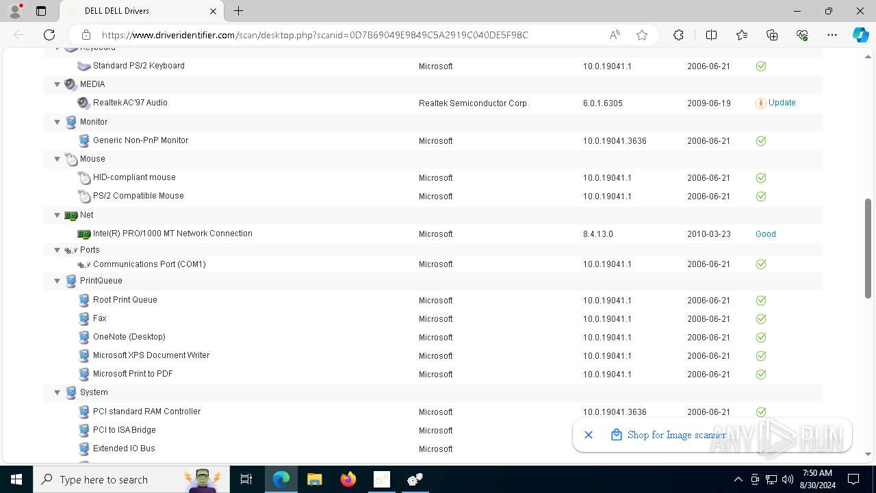Click the taskbar search box

coord(131,479)
